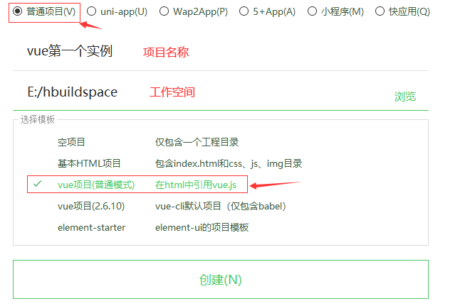
Task: Click the 创建(N) create button
Action: [221, 280]
